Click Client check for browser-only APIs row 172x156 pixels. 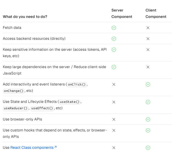pos(148,119)
